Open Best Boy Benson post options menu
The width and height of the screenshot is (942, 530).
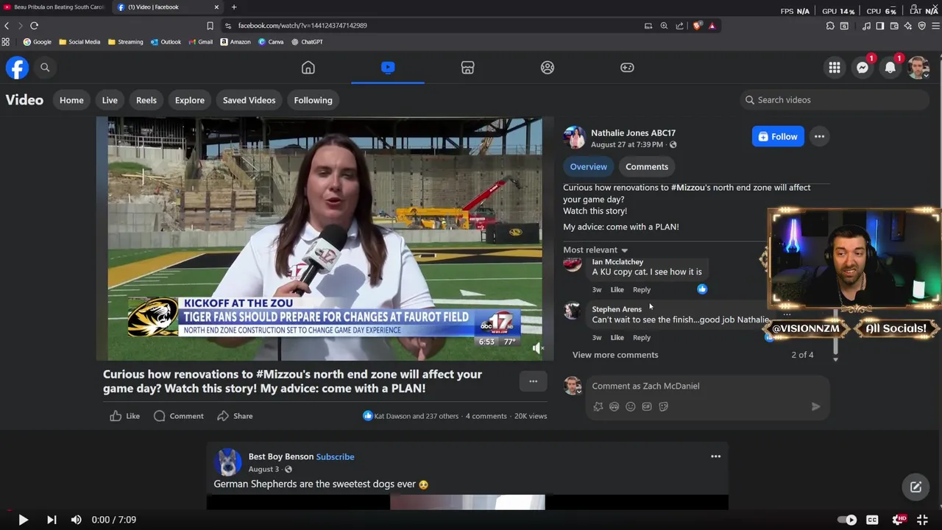pyautogui.click(x=715, y=457)
